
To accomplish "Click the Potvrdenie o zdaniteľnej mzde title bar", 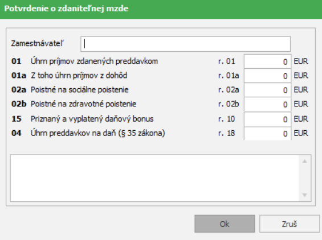I will tap(161, 9).
